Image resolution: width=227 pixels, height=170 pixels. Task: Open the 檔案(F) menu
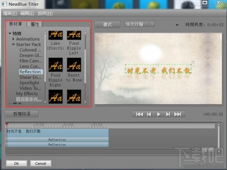click(10, 13)
